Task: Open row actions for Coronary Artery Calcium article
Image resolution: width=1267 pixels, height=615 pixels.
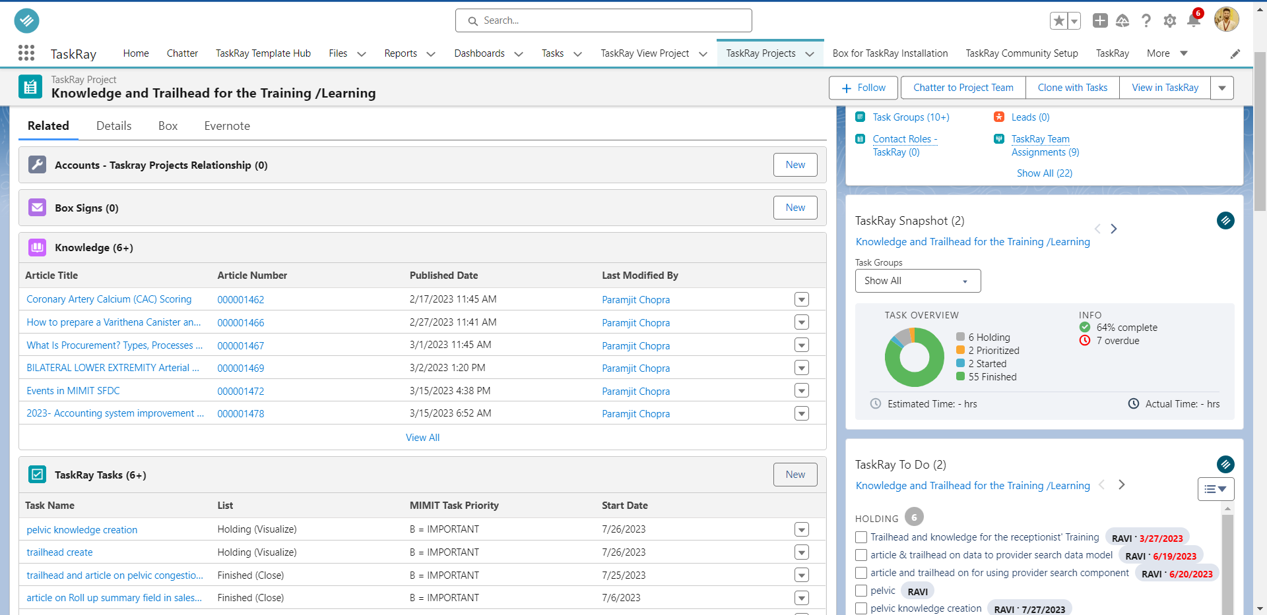Action: [801, 299]
